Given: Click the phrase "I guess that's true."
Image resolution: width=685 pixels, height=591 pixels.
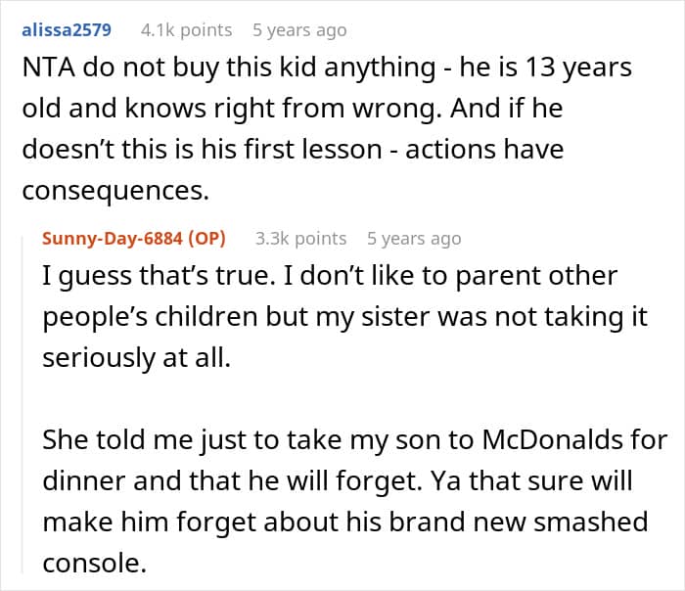Looking at the screenshot, I should pyautogui.click(x=158, y=276).
